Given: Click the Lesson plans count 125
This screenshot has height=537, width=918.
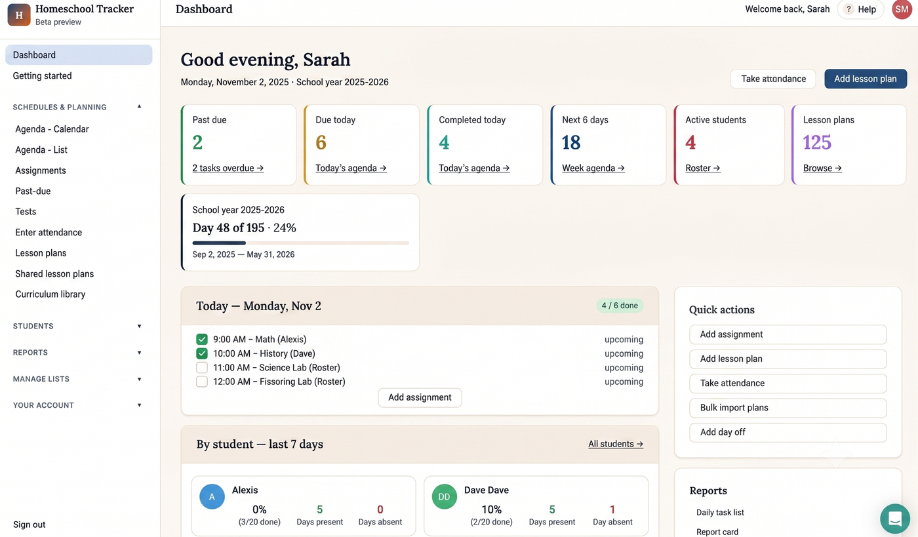Looking at the screenshot, I should (x=817, y=142).
